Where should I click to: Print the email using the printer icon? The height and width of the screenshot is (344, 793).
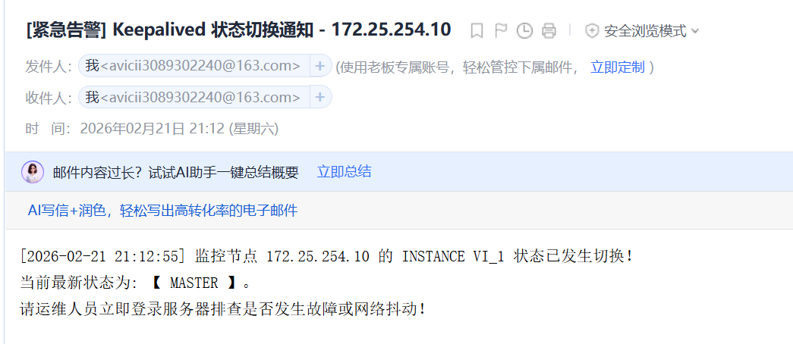pyautogui.click(x=549, y=31)
